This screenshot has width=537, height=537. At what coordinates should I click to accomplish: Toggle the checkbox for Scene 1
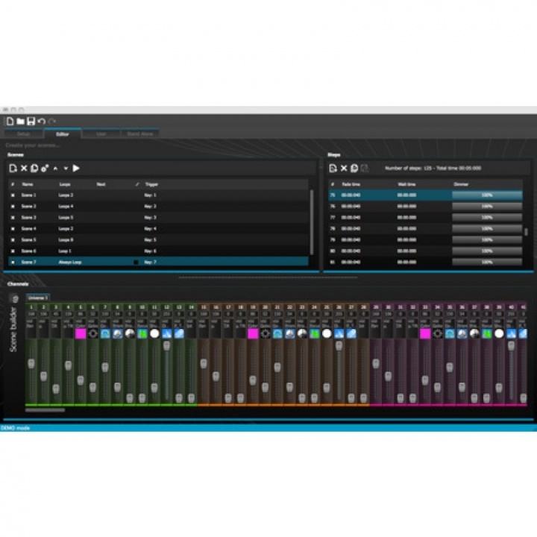click(13, 195)
